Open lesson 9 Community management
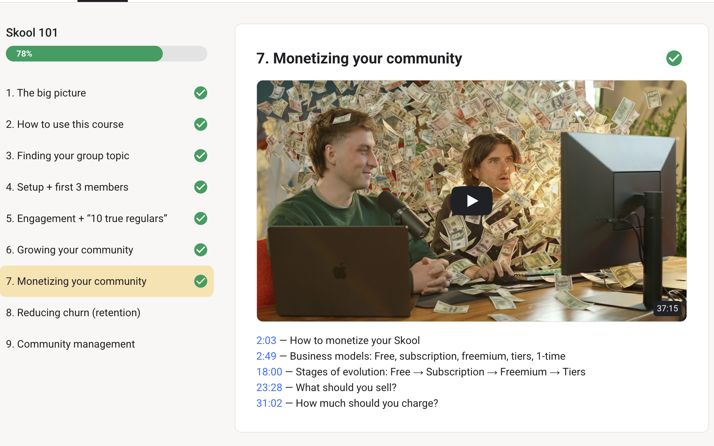 click(70, 344)
